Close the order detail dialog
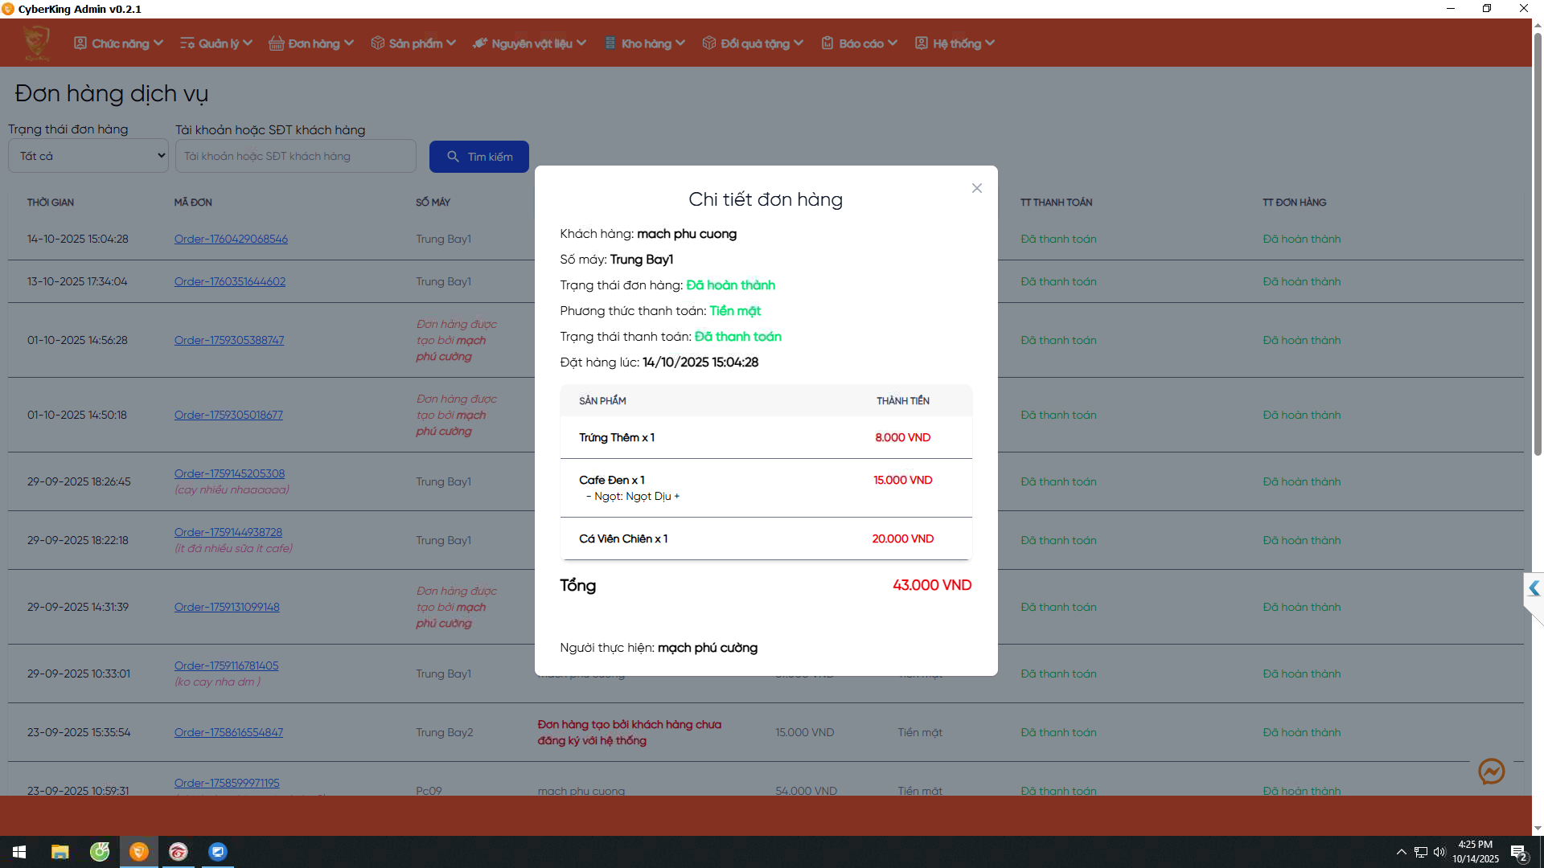 (x=976, y=188)
